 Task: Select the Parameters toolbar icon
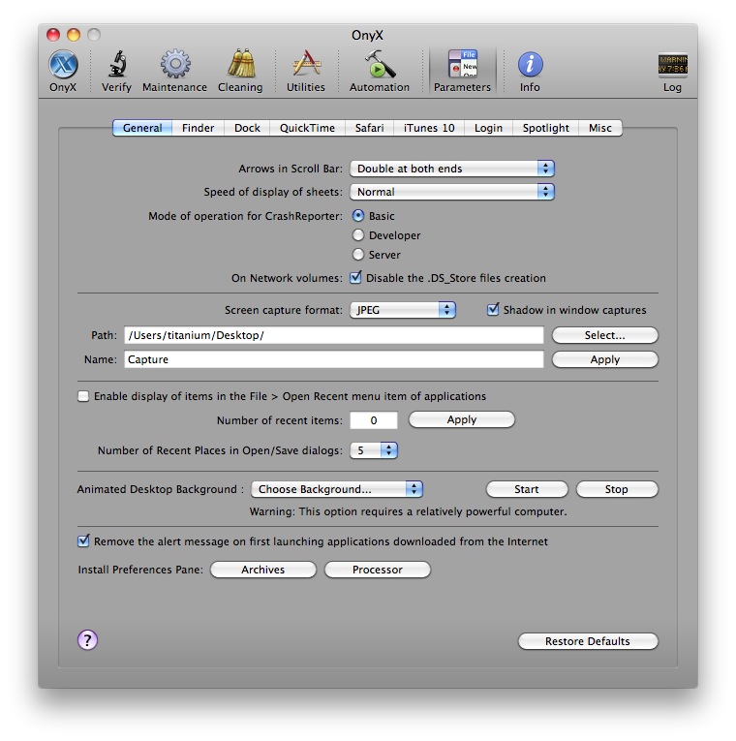[462, 71]
